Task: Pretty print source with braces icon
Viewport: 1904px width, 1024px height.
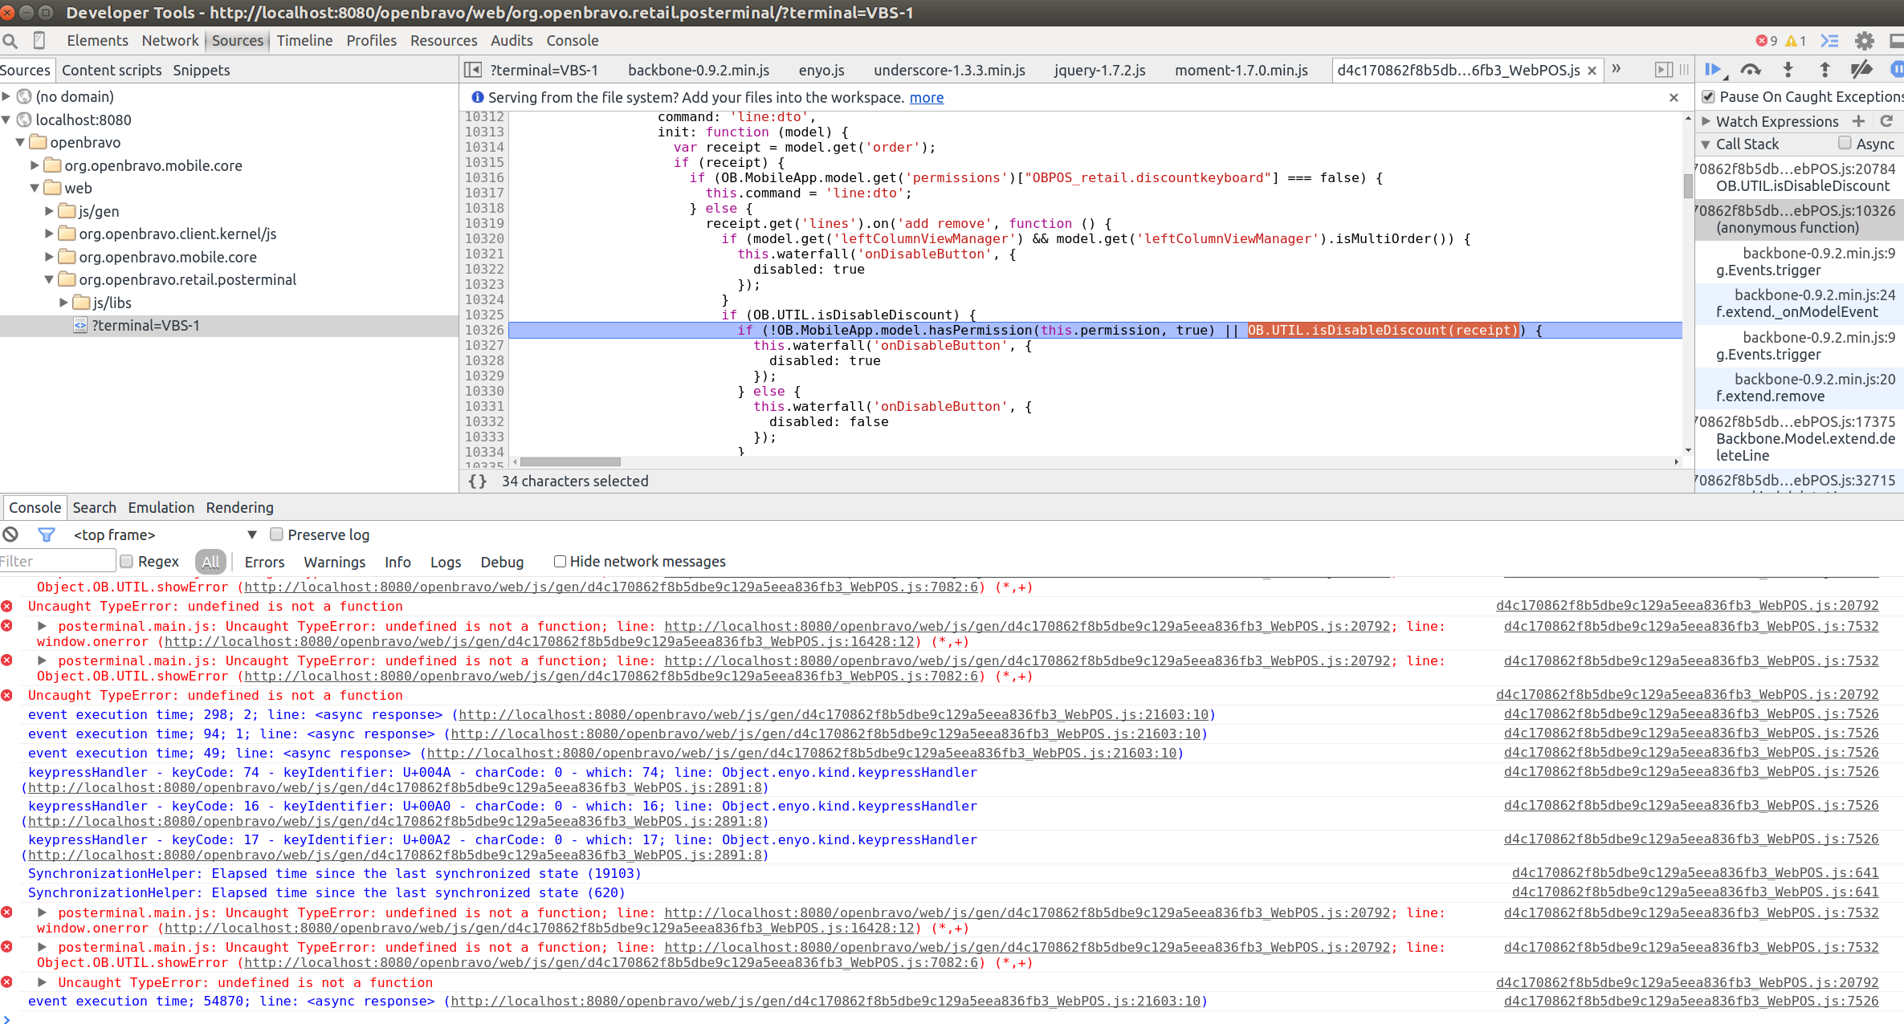Action: (478, 481)
